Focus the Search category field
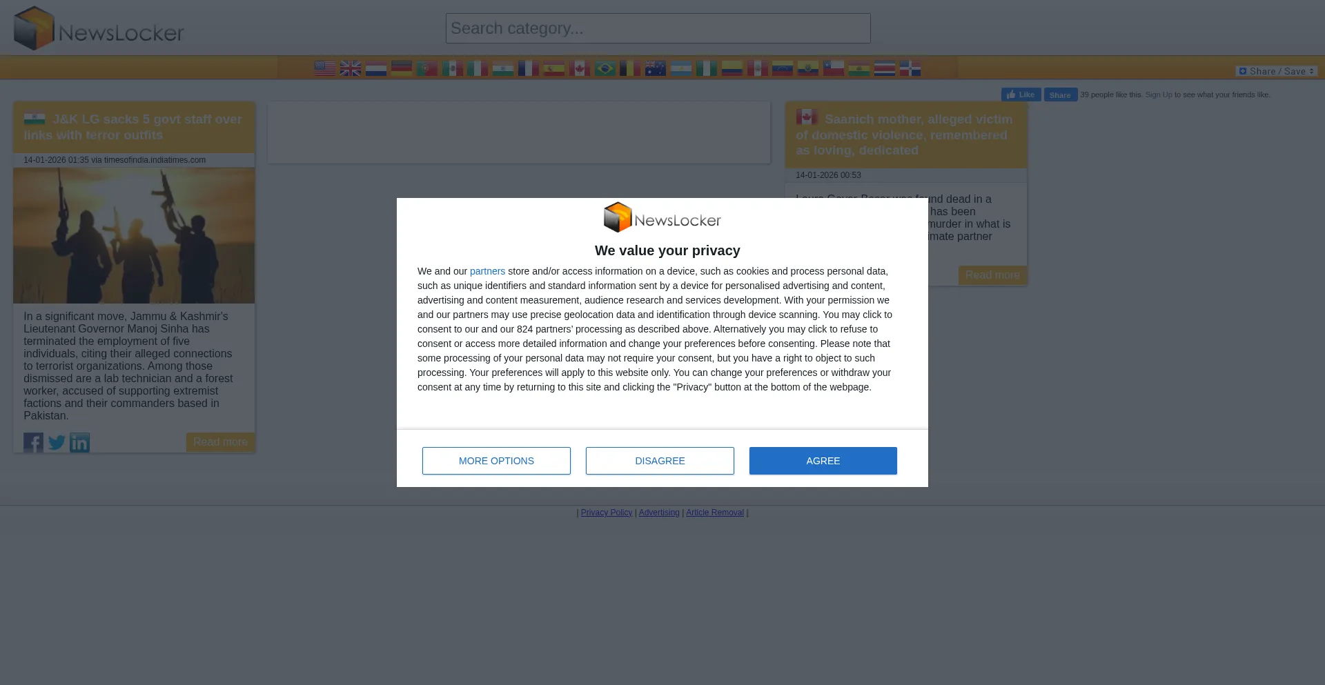The height and width of the screenshot is (685, 1325). [658, 28]
